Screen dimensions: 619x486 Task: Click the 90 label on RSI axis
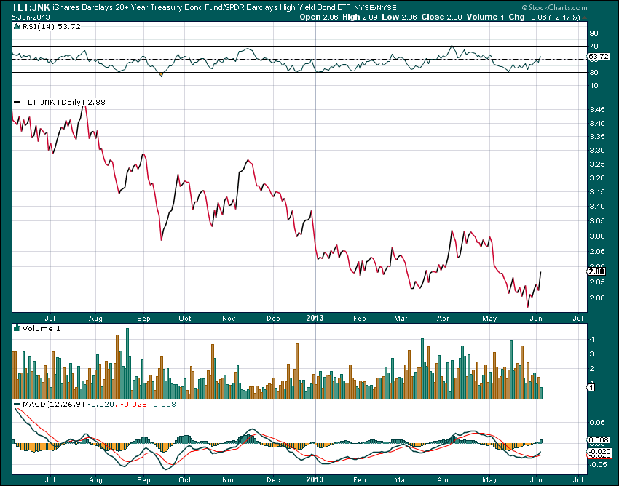coord(594,33)
